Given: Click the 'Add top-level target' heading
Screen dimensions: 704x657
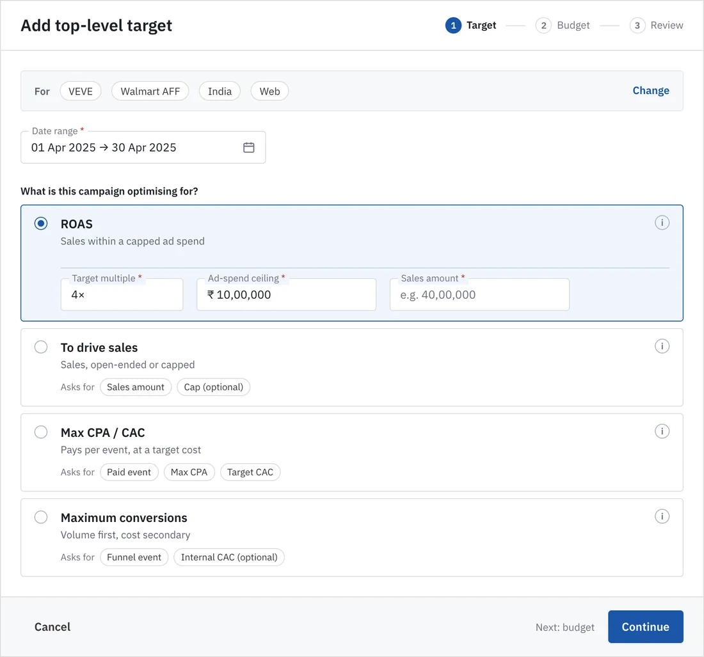Looking at the screenshot, I should click(97, 26).
